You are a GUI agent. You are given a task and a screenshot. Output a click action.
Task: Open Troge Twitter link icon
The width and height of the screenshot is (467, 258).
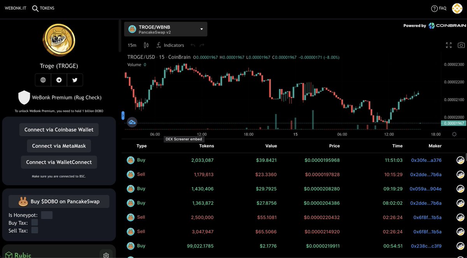point(75,80)
